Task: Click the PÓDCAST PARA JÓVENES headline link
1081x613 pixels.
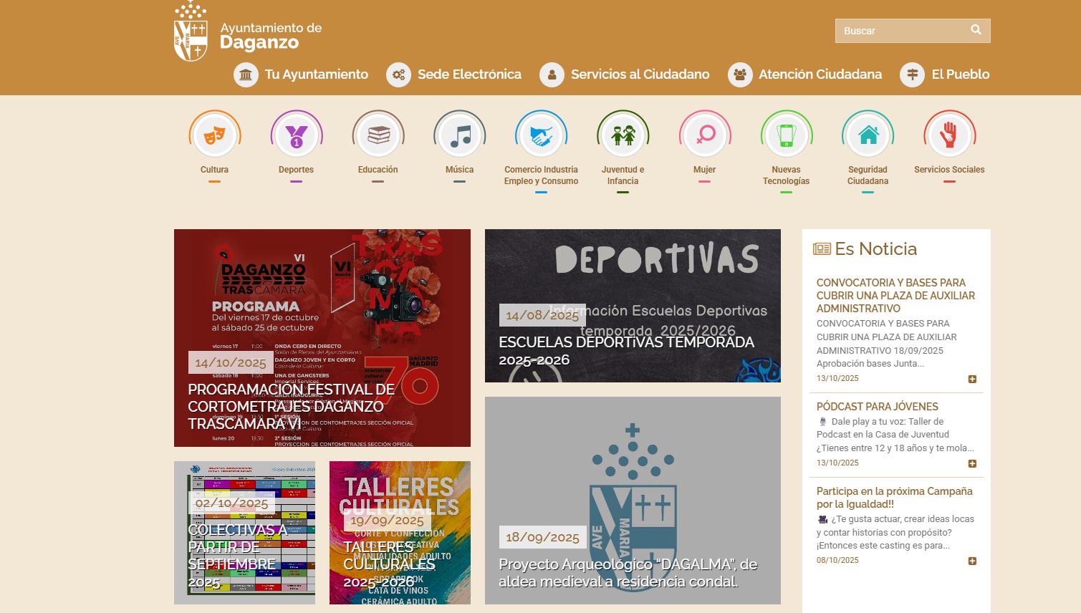Action: click(x=877, y=407)
